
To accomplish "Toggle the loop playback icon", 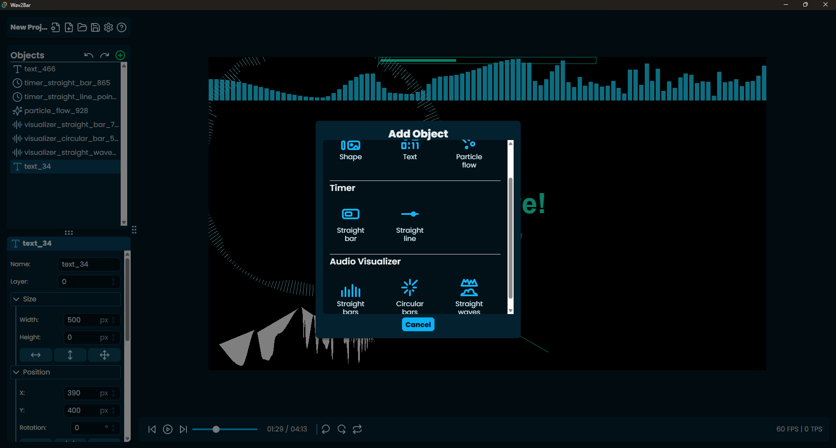I will click(x=357, y=429).
